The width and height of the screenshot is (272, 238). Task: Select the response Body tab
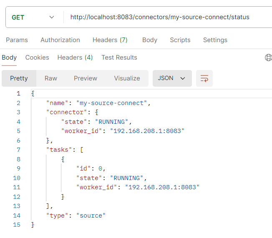click(9, 58)
